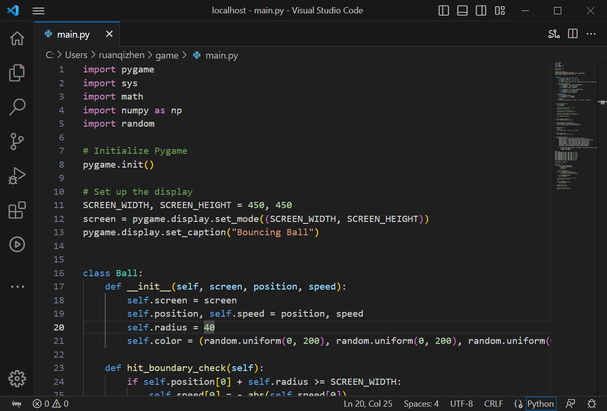Viewport: 607px width, 411px height.
Task: Click the 'game' folder breadcrumb
Action: click(x=167, y=55)
